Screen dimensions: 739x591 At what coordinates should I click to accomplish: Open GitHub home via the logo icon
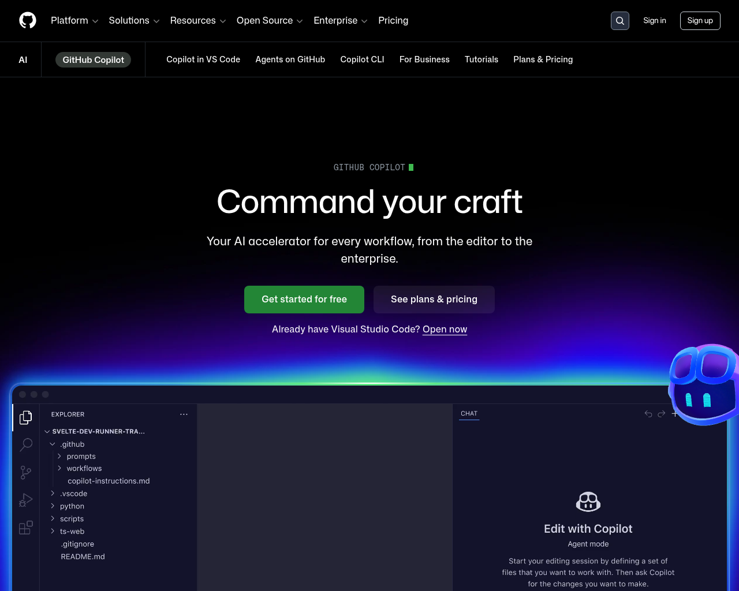point(27,20)
